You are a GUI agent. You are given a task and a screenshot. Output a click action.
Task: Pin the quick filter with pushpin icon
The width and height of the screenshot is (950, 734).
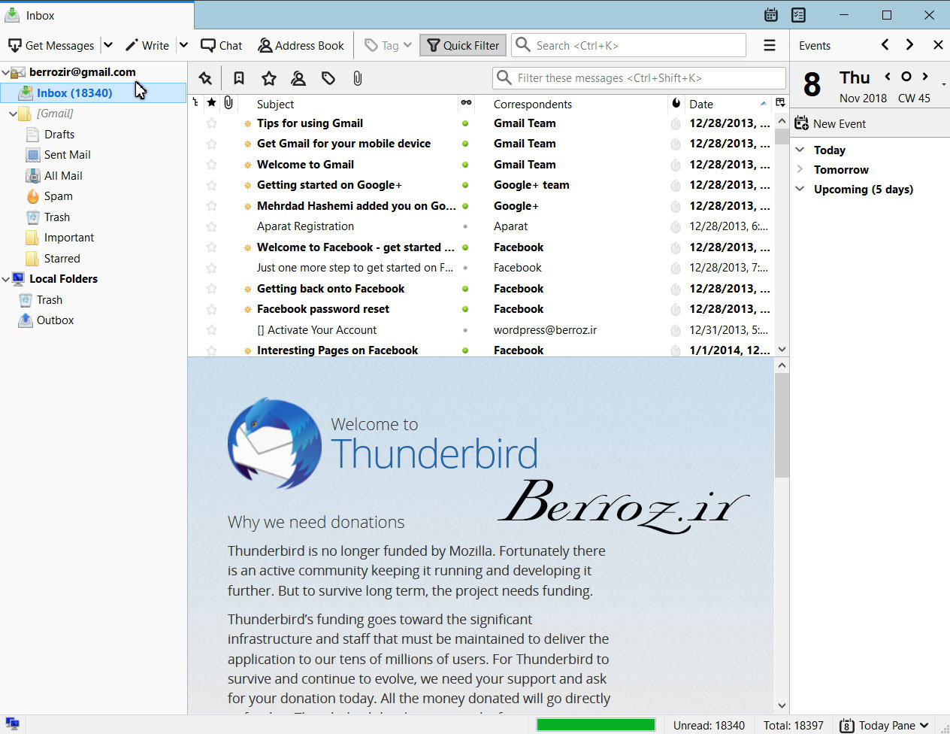coord(205,78)
